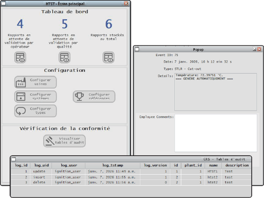Open reports awaiting quality validation icon
Image resolution: width=264 pixels, height=198 pixels.
[x=65, y=57]
